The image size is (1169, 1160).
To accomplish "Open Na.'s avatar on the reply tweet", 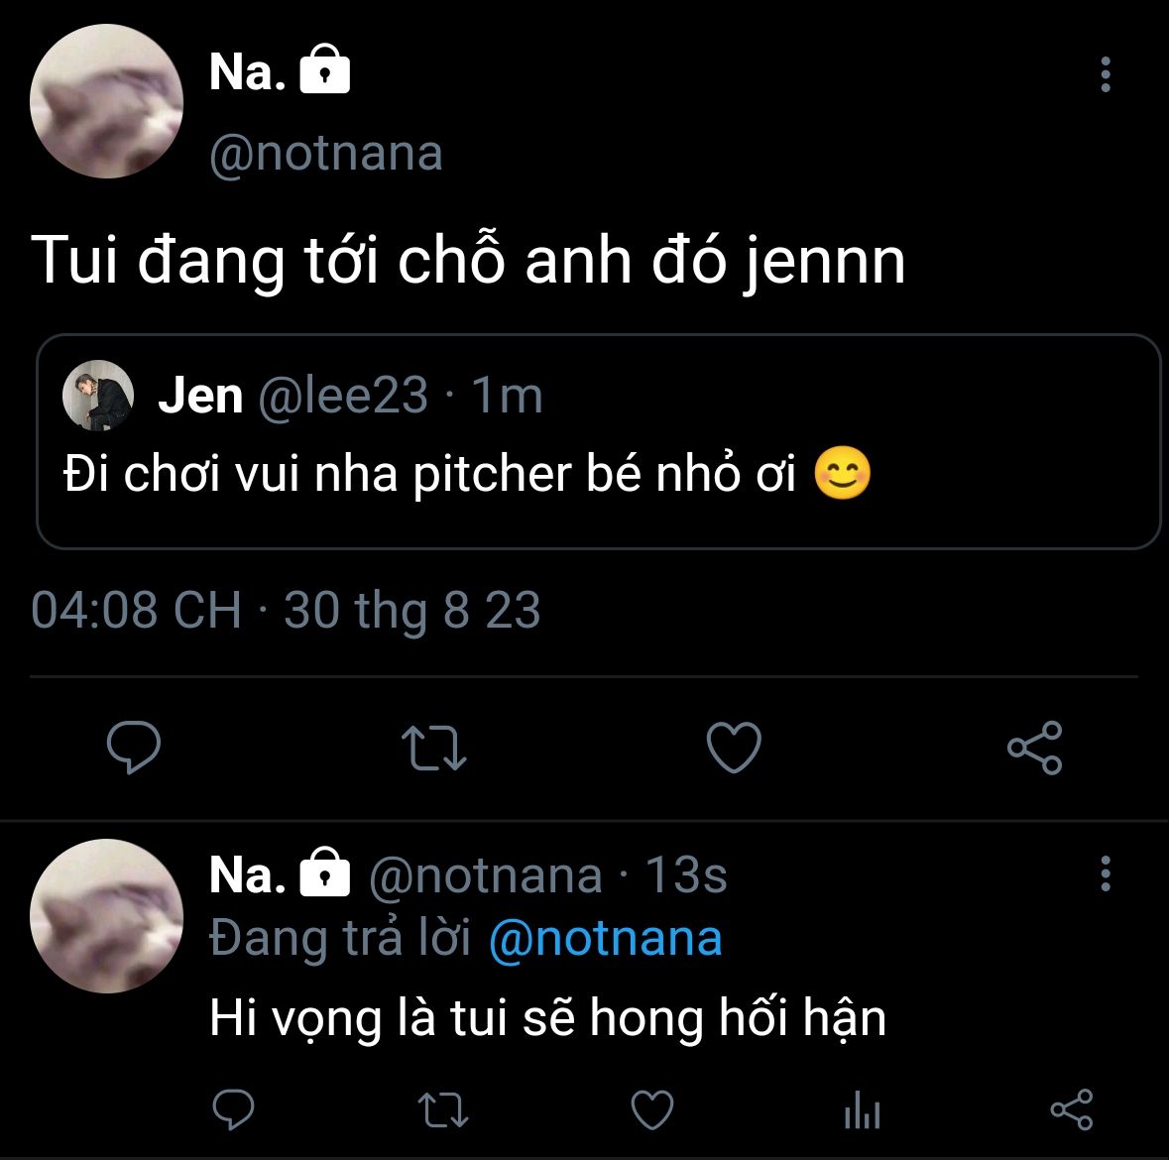I will click(x=107, y=916).
